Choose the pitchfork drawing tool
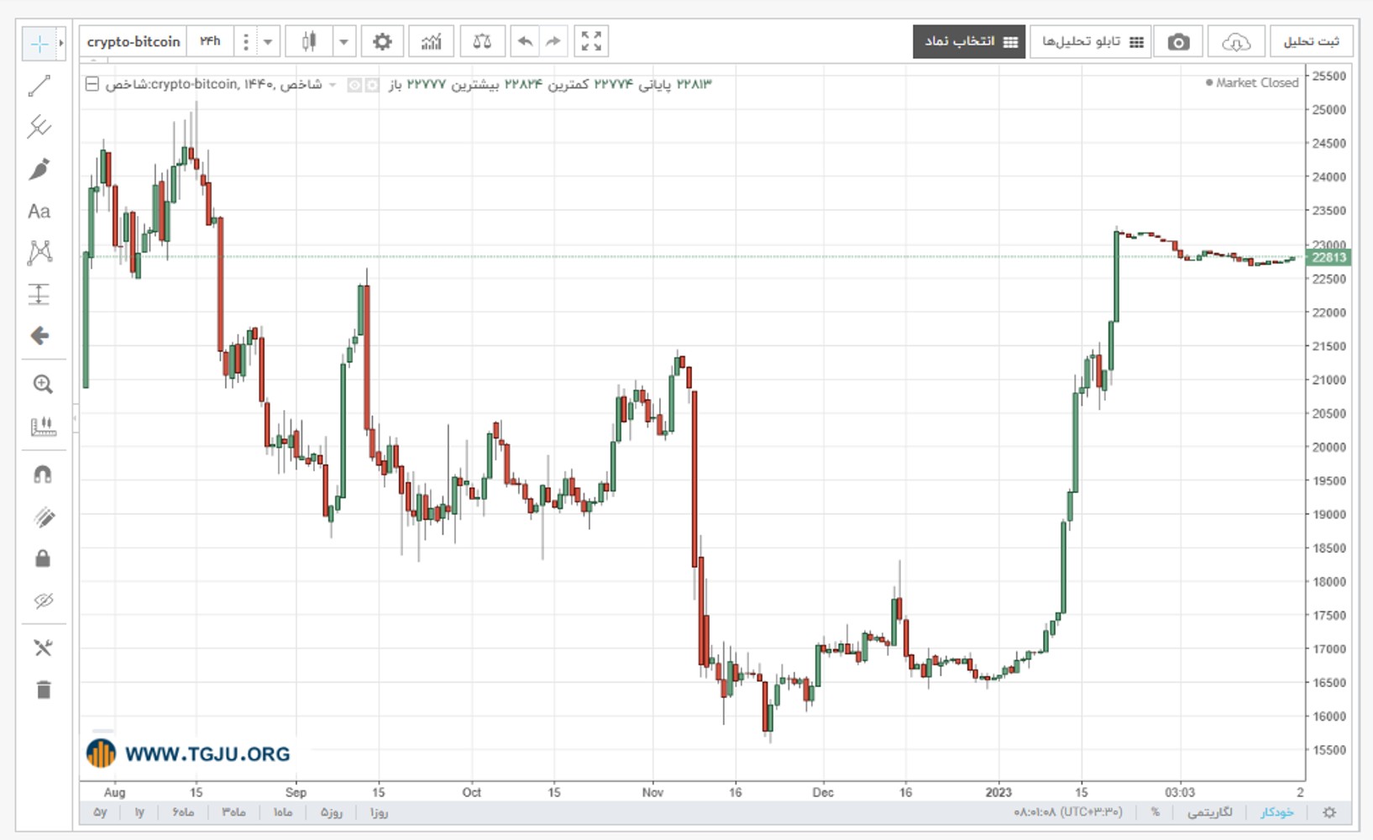This screenshot has width=1373, height=840. (39, 127)
